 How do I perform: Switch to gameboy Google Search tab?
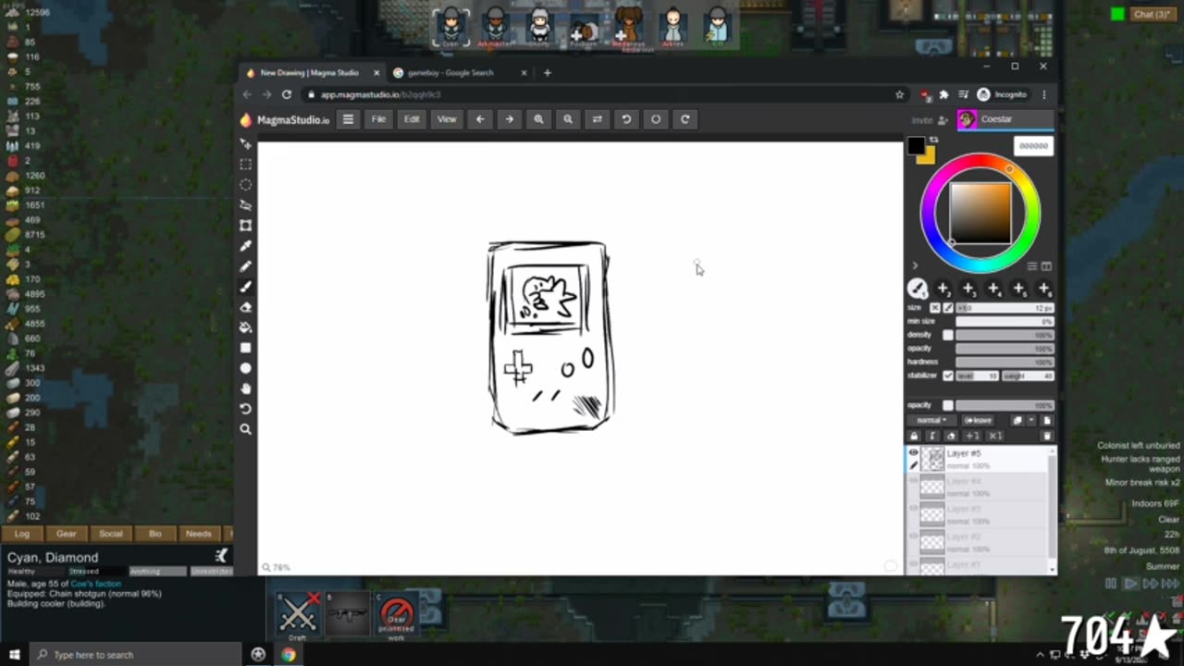click(x=460, y=72)
